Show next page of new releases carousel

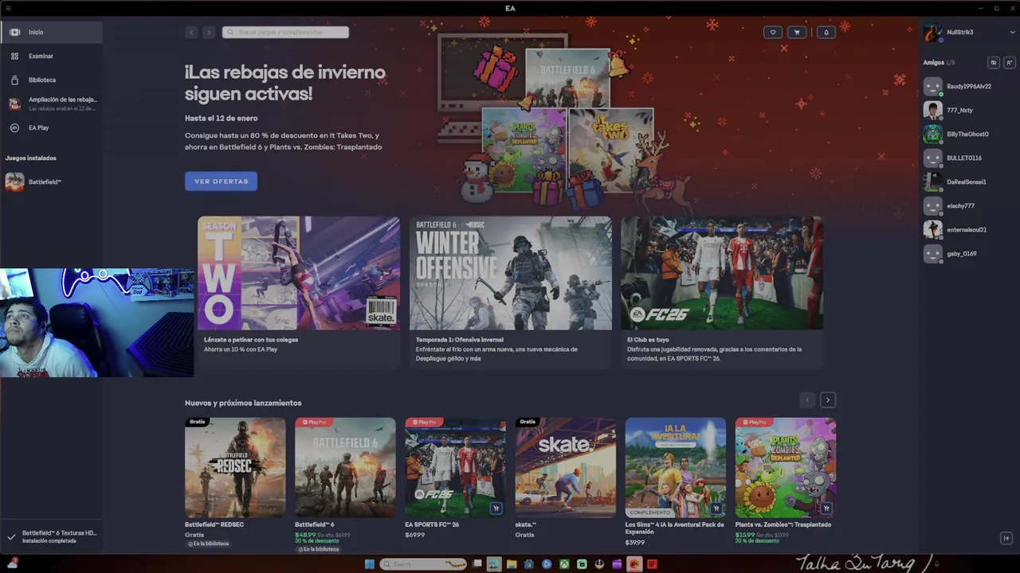click(827, 400)
